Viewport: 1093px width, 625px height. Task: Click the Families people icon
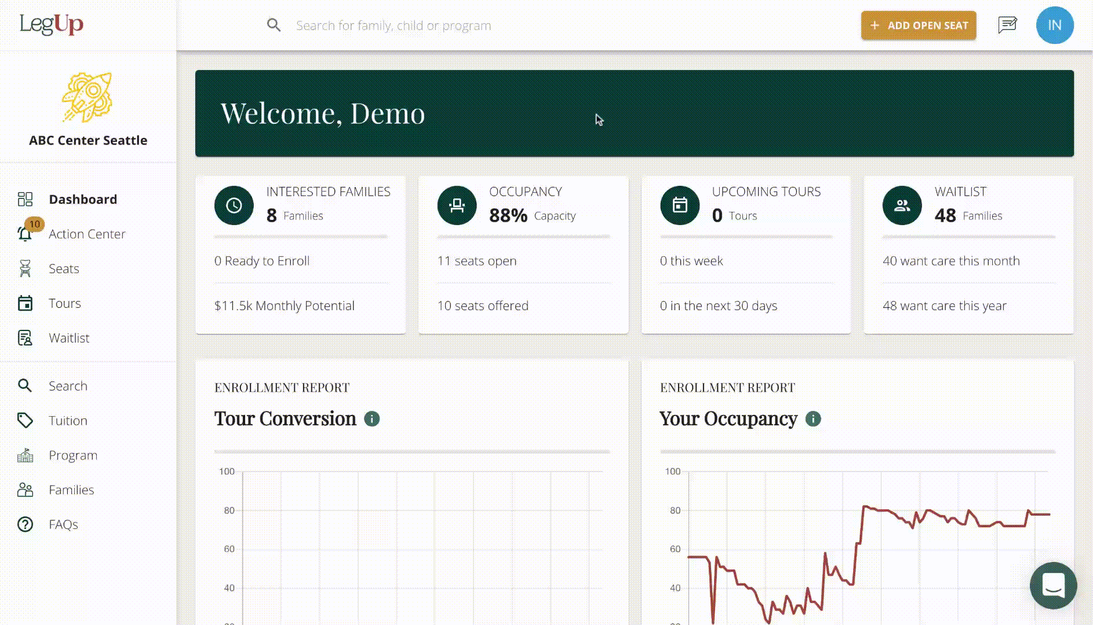[25, 490]
